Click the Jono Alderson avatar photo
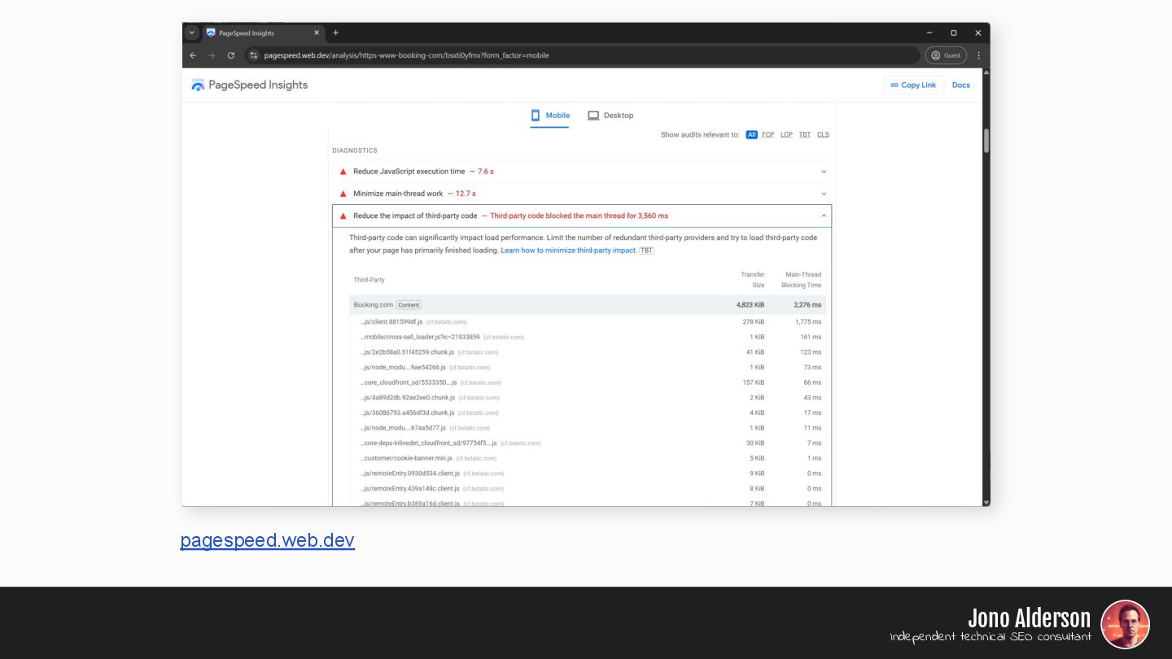The image size is (1172, 659). (1125, 624)
